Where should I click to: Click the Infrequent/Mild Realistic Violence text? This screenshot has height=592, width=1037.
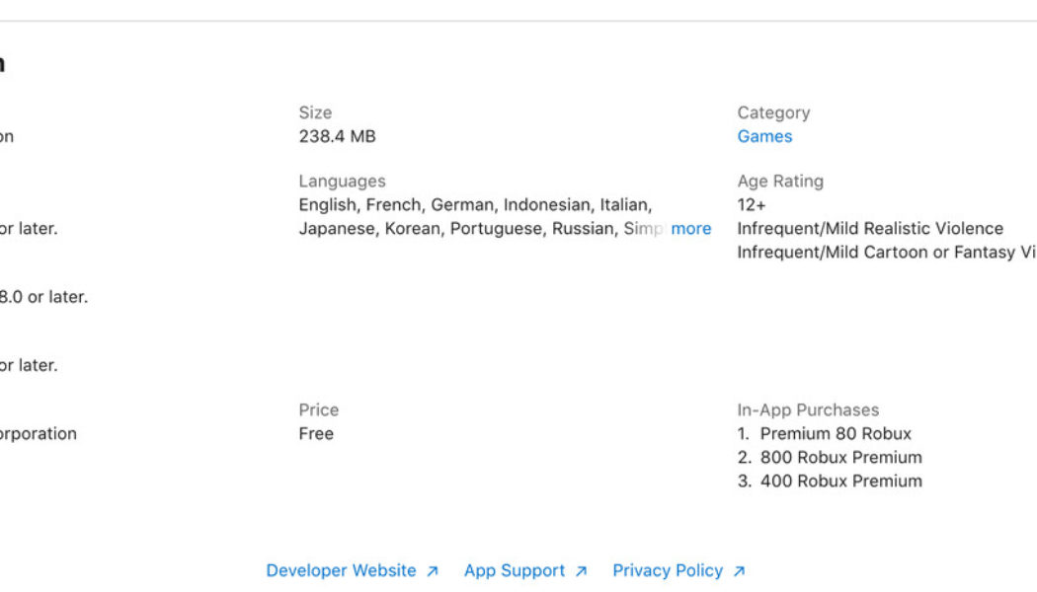point(869,228)
